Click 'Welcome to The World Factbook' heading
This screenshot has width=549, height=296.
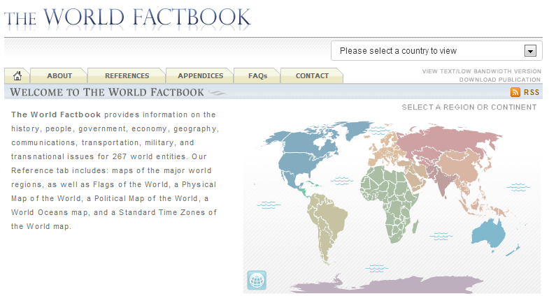pyautogui.click(x=107, y=92)
